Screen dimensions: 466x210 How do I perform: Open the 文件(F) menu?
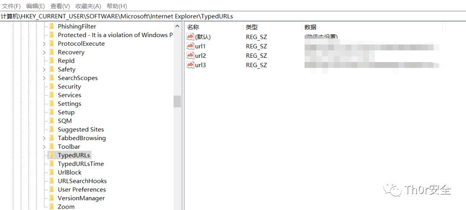point(11,6)
